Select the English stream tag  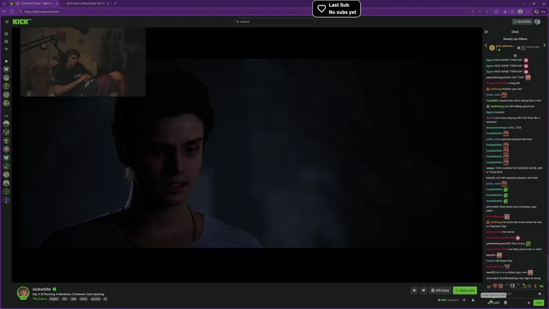tap(54, 299)
